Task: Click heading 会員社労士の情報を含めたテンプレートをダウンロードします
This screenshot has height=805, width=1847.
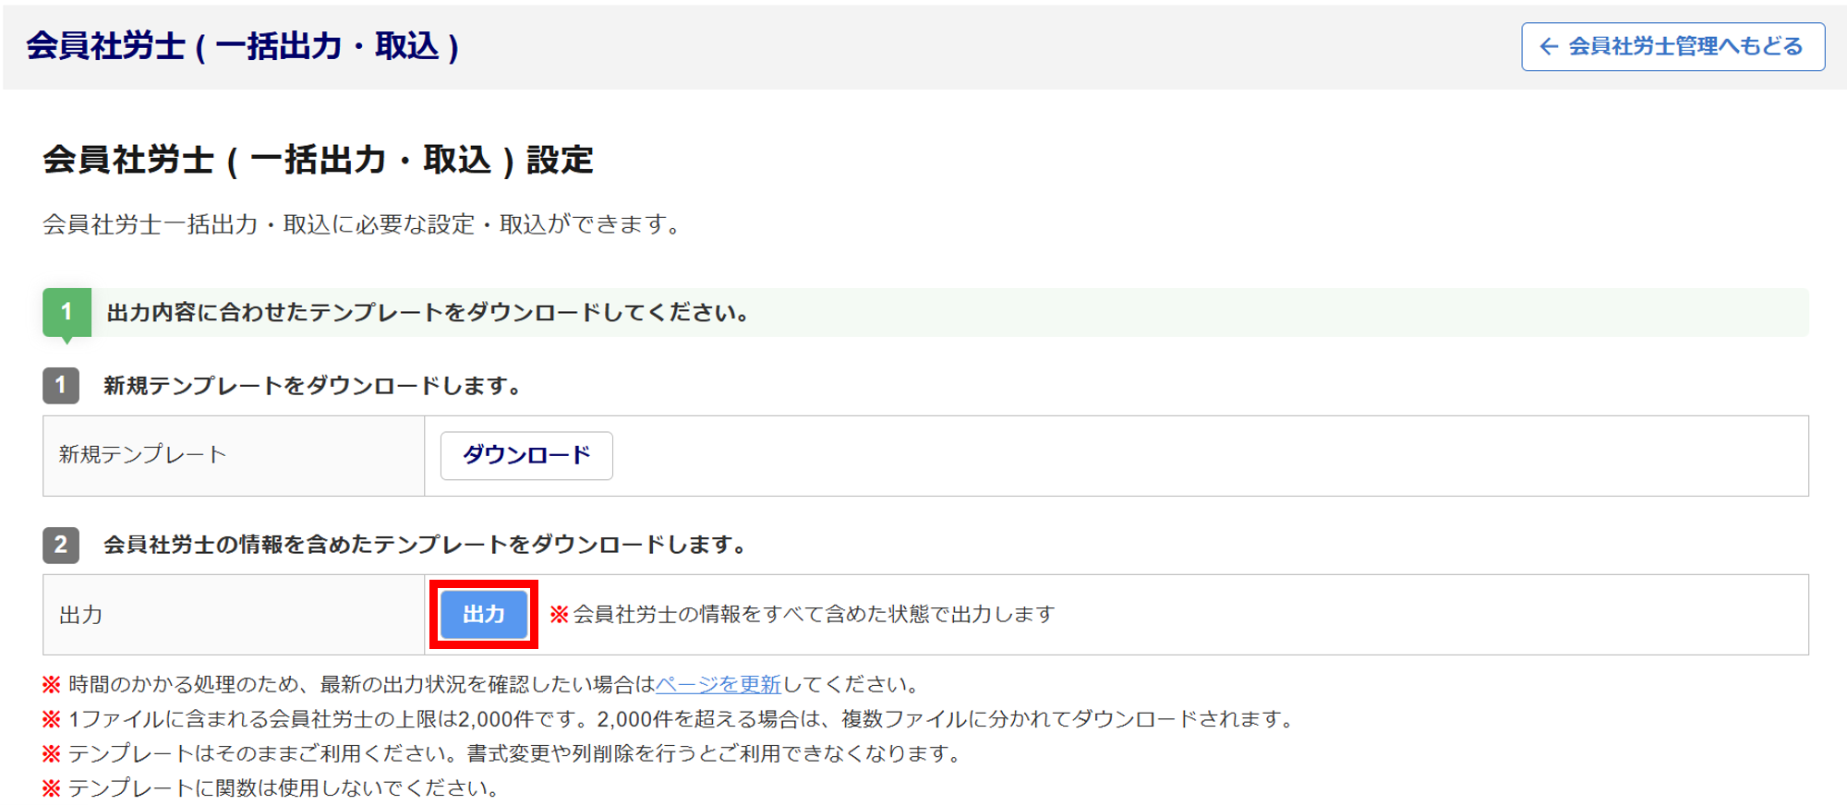Action: [425, 545]
